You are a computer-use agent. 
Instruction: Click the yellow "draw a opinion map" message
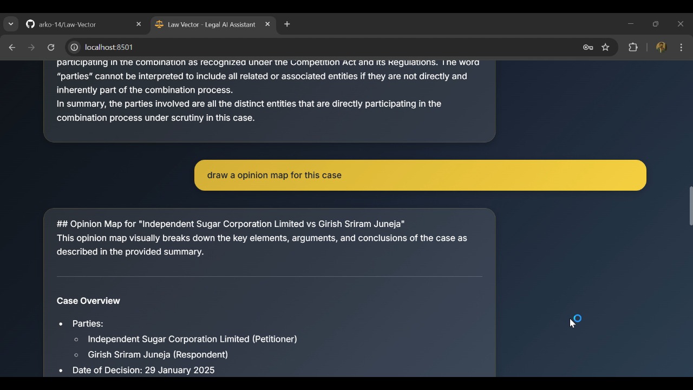420,175
